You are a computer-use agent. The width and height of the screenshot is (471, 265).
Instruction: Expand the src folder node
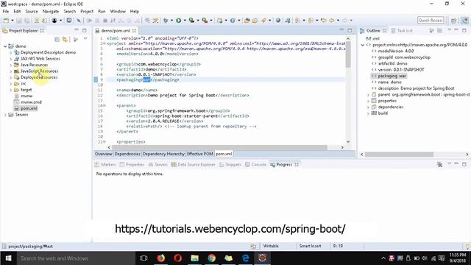pos(11,83)
